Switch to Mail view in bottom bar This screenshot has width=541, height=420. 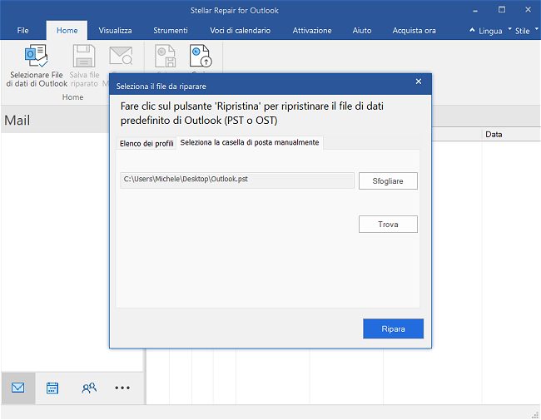coord(18,388)
